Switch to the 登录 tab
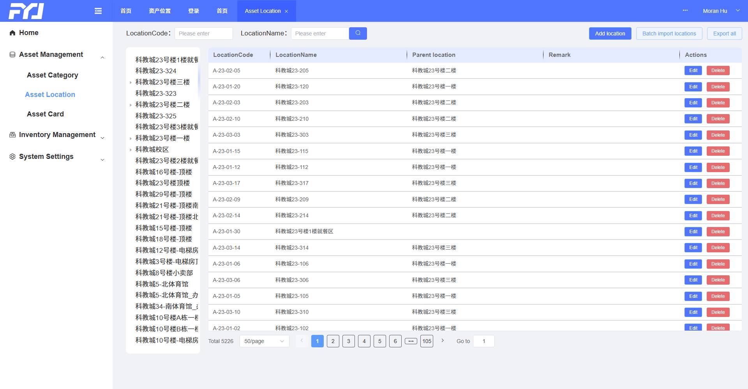This screenshot has height=389, width=748. coord(194,11)
